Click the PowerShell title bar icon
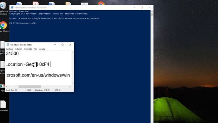Image resolution: width=218 pixels, height=123 pixels. (x=12, y=8)
